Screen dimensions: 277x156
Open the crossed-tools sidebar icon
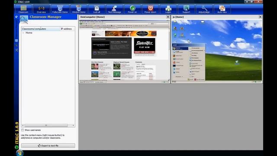pos(16,50)
